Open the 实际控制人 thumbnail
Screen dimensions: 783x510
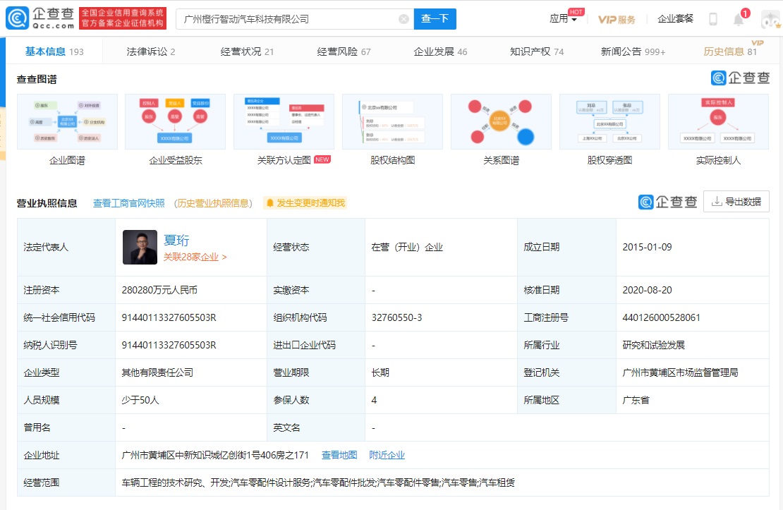click(x=719, y=121)
